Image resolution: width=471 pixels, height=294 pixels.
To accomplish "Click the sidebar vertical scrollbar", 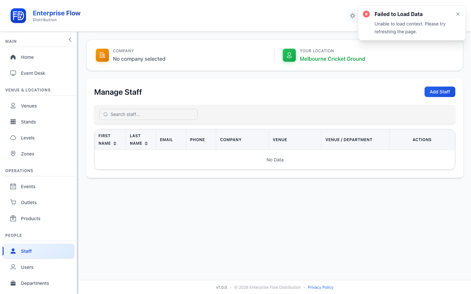I will (78, 163).
